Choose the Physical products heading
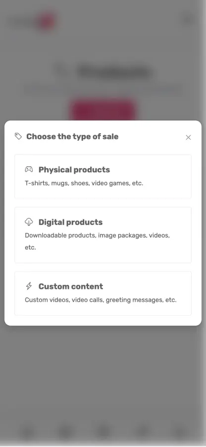This screenshot has width=206, height=447. (x=74, y=169)
